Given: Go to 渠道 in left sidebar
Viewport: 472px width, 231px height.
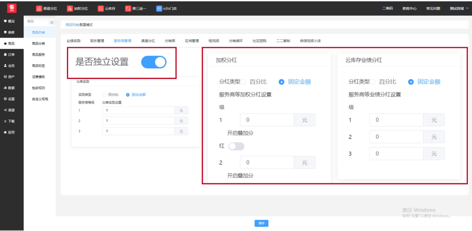Looking at the screenshot, I should [9, 110].
